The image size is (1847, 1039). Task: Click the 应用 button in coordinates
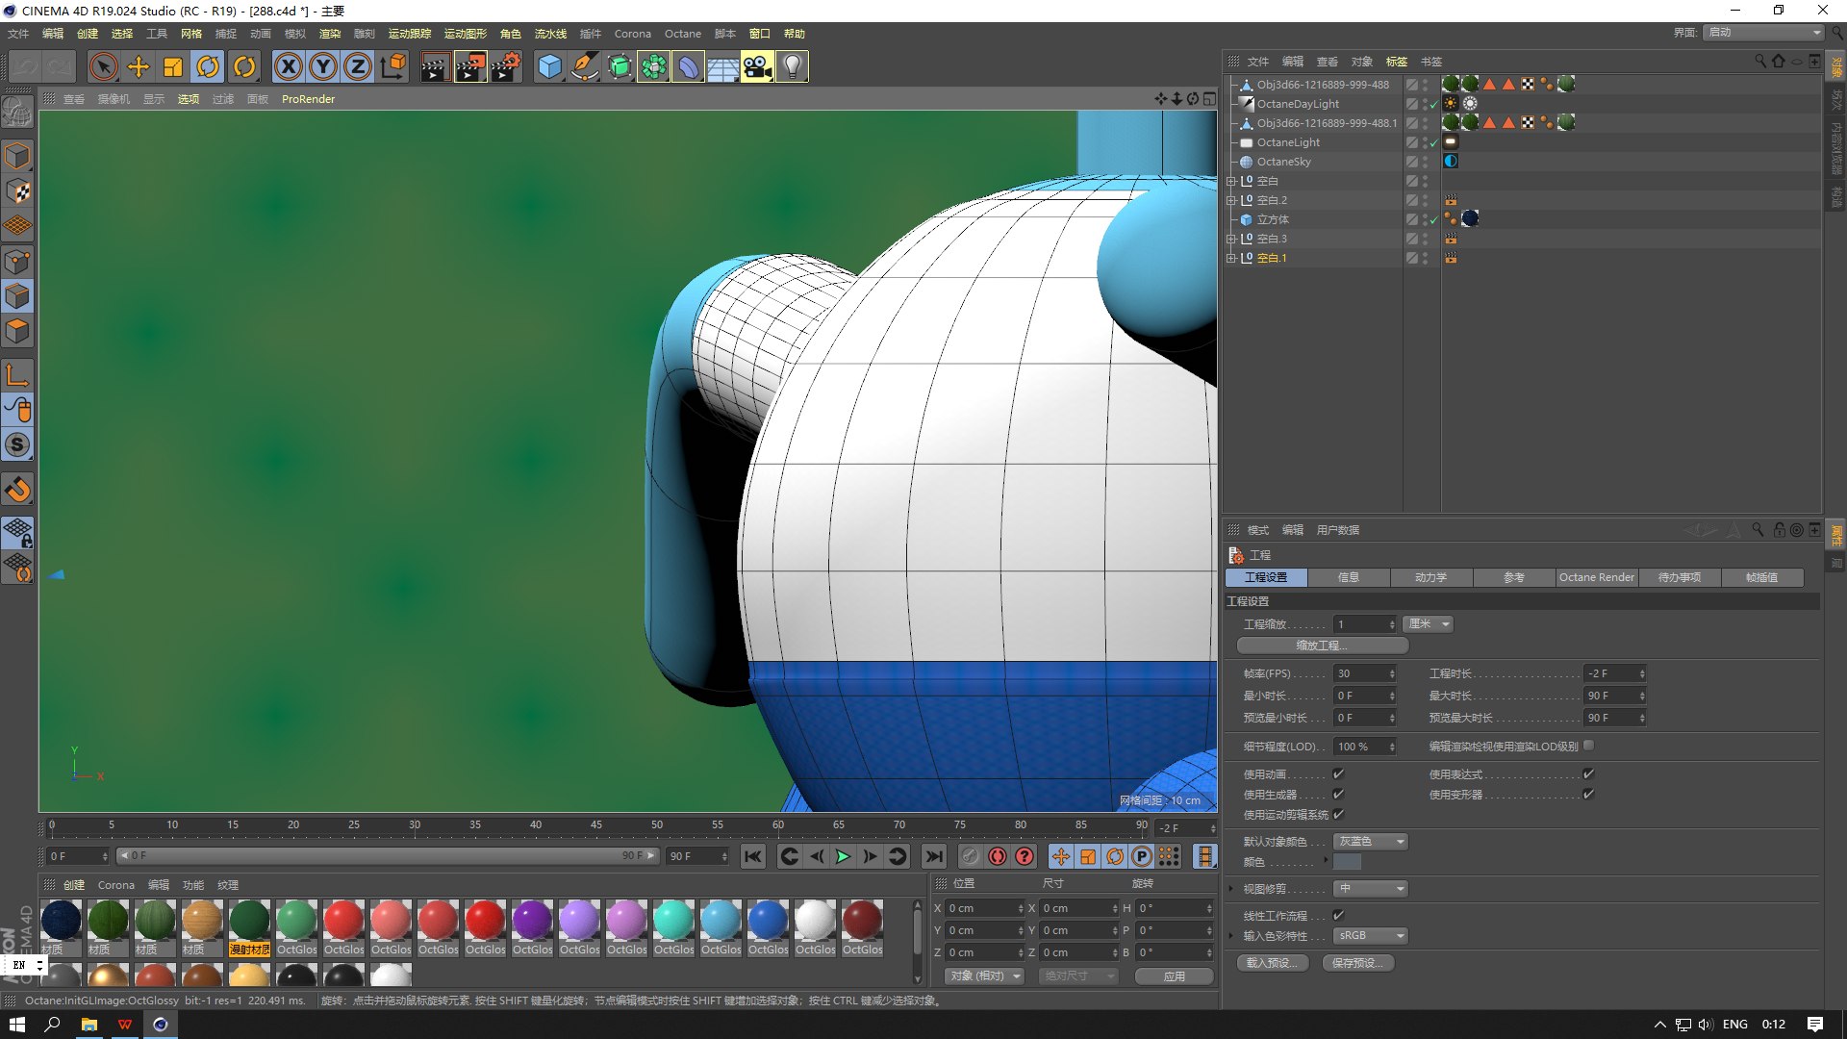pos(1174,976)
